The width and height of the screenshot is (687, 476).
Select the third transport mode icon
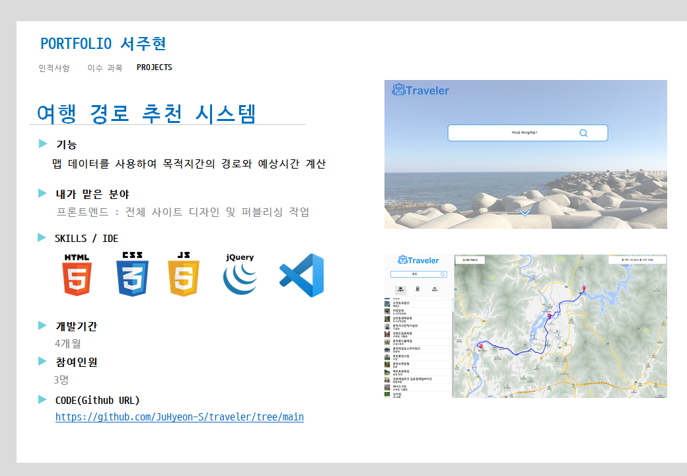coord(434,290)
